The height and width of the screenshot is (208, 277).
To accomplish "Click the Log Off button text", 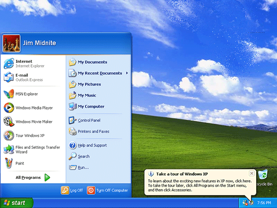I will pos(76,190).
